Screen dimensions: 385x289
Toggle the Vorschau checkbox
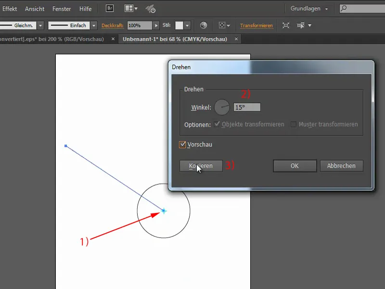pos(182,144)
